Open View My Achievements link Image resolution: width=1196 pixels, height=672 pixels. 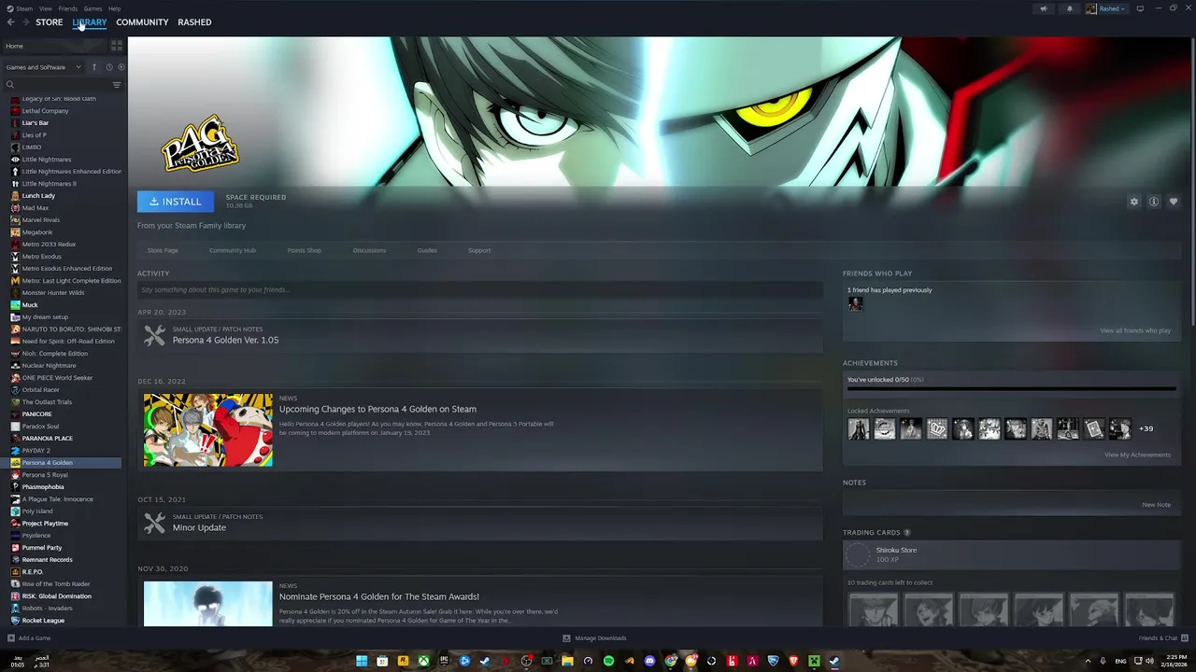(x=1137, y=455)
